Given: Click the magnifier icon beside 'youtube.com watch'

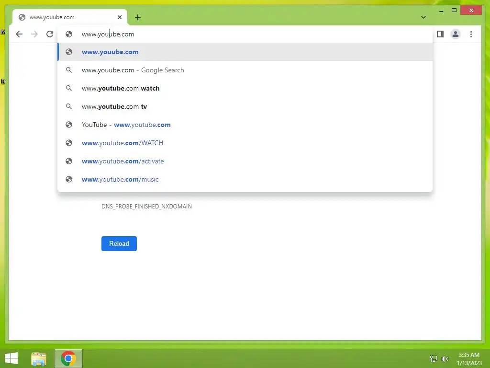Looking at the screenshot, I should point(69,88).
